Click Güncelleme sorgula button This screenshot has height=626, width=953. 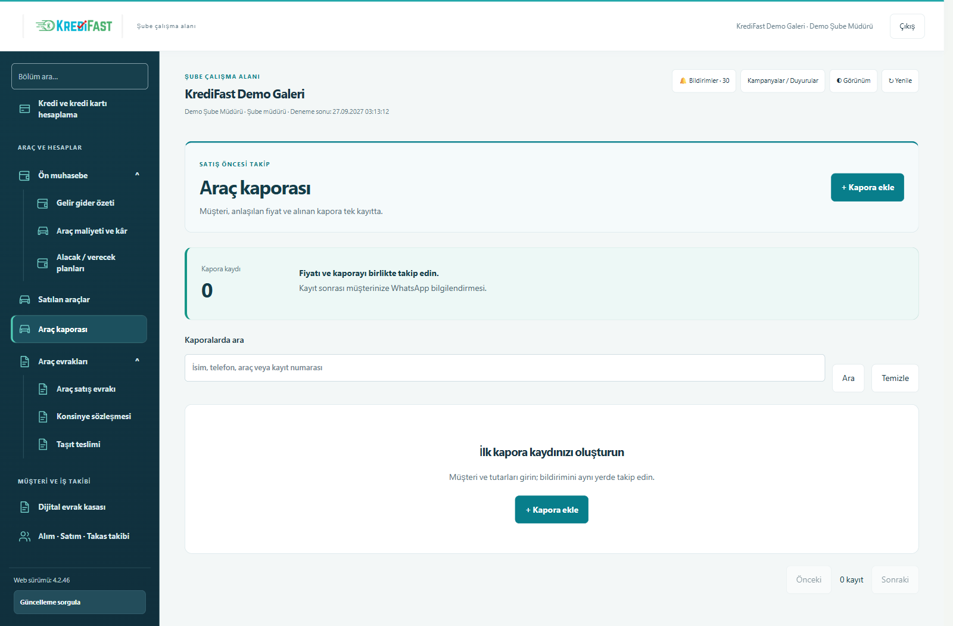[x=80, y=602]
